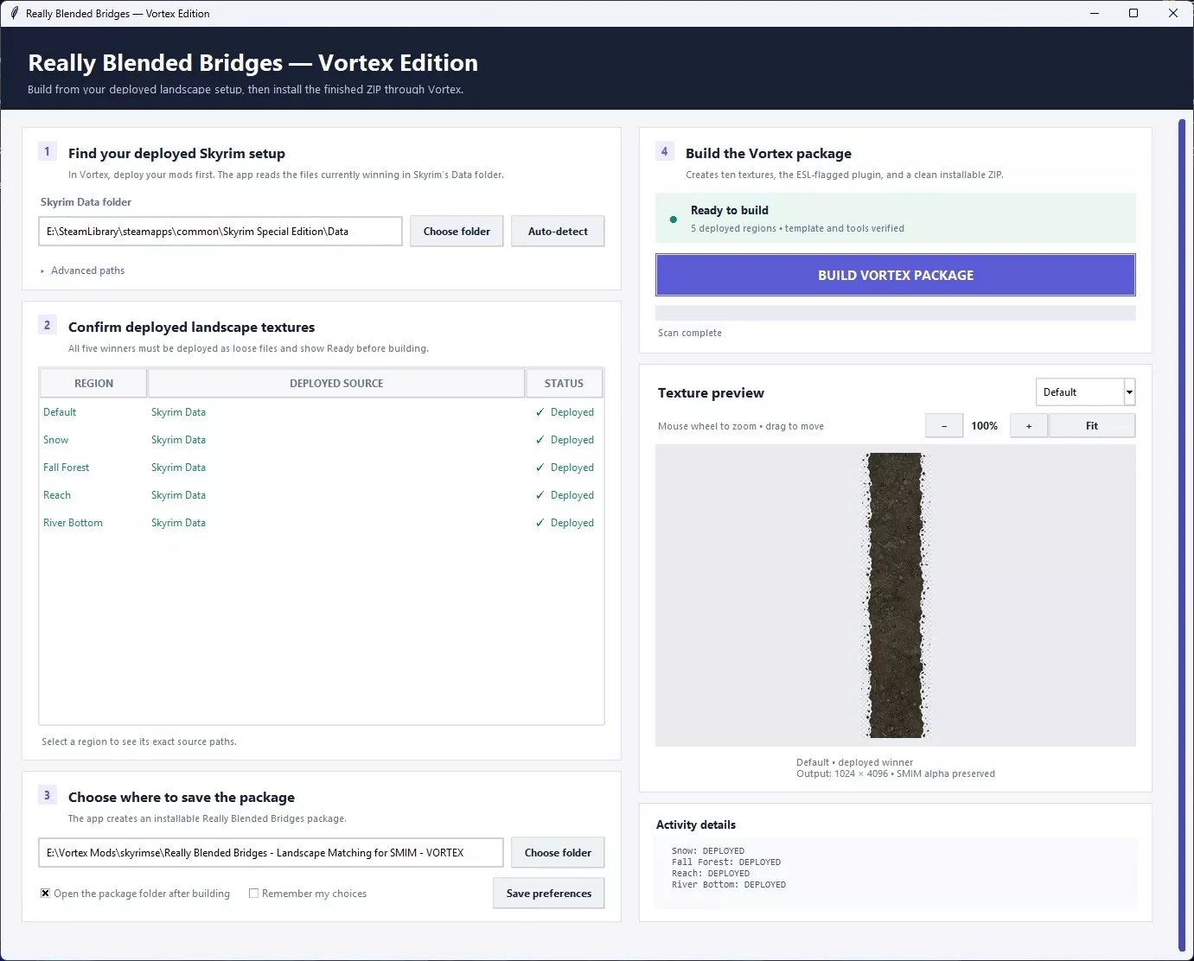Screen dimensions: 1194x961
Task: Click the REGION column header
Action: point(93,384)
